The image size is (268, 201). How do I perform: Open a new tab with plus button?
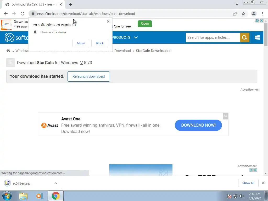click(x=71, y=4)
